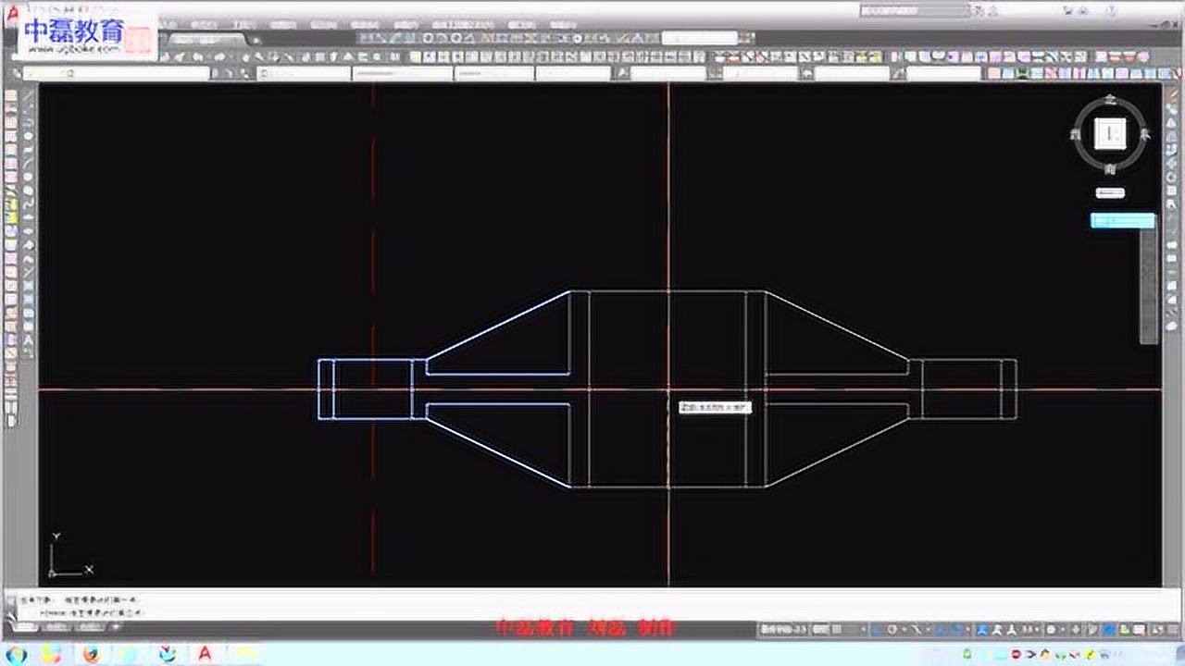Open the WCS dropdown below the ViewCube
1185x666 pixels.
point(1110,193)
